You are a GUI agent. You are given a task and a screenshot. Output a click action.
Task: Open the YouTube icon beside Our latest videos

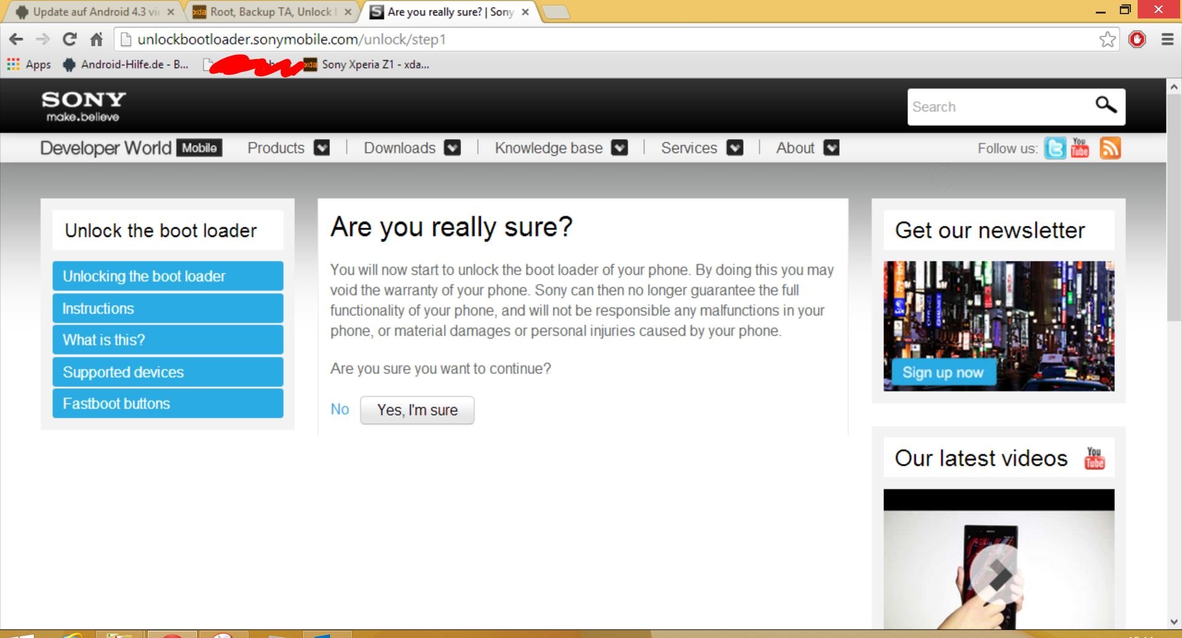(x=1095, y=458)
